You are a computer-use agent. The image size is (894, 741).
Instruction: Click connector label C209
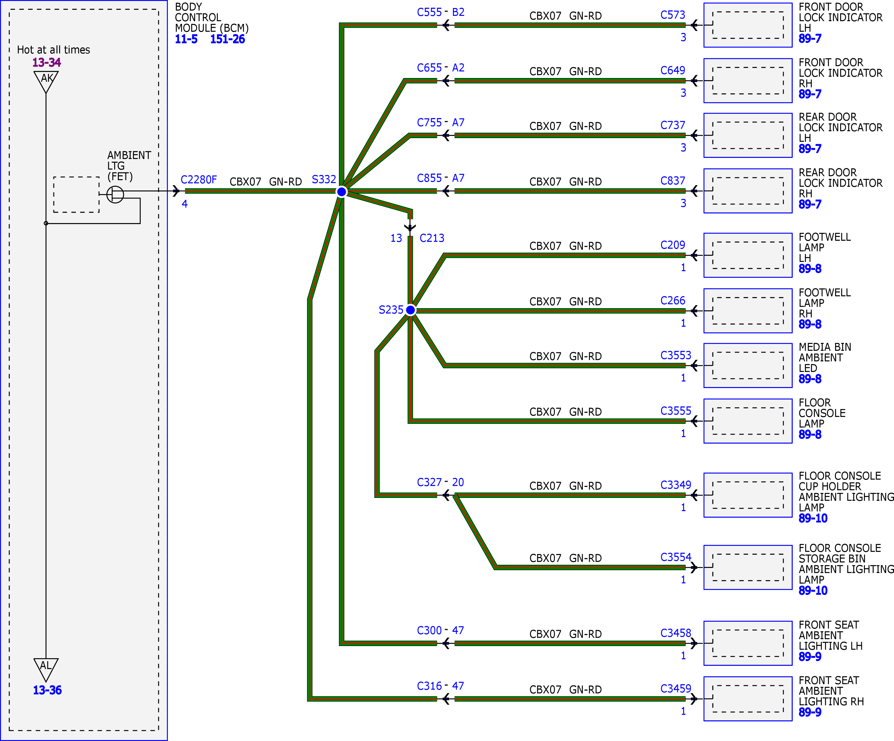673,245
